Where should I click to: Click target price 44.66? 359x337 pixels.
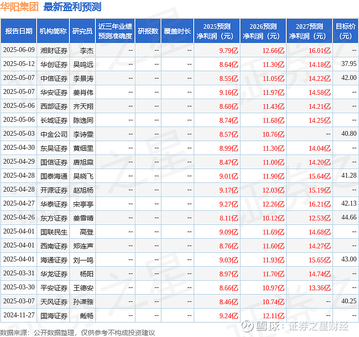tap(349, 217)
